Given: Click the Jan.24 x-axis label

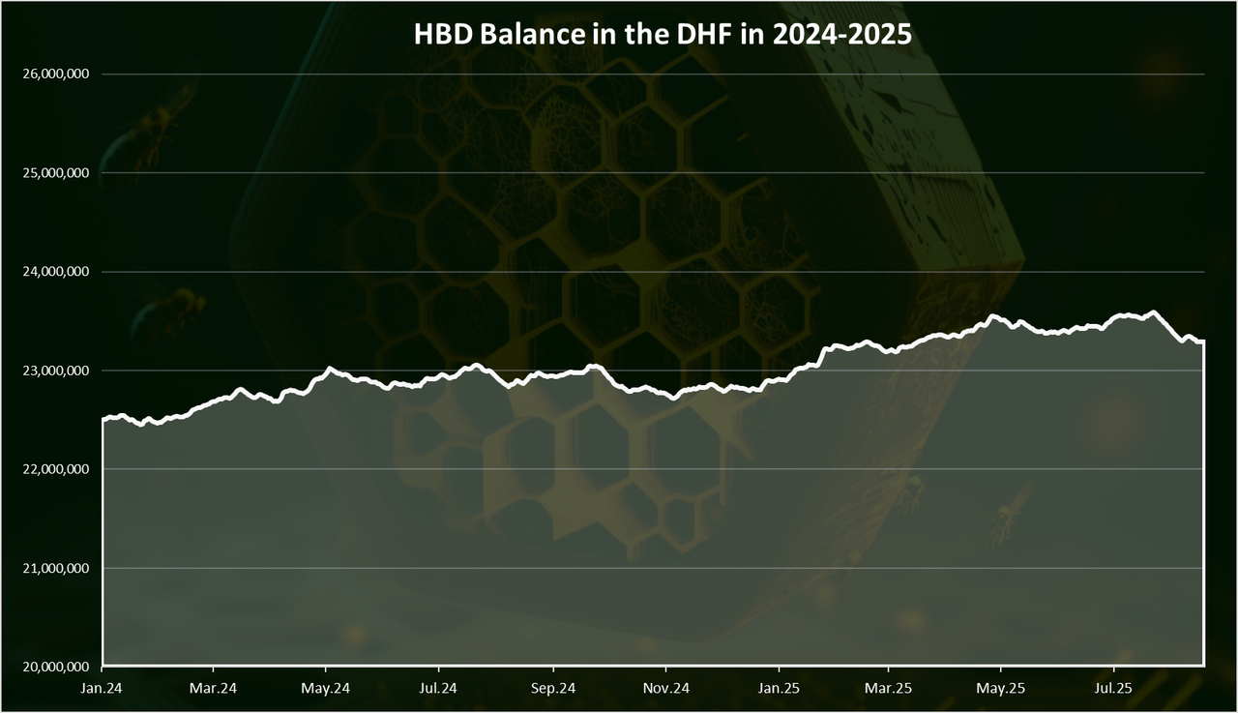Looking at the screenshot, I should pyautogui.click(x=102, y=689).
